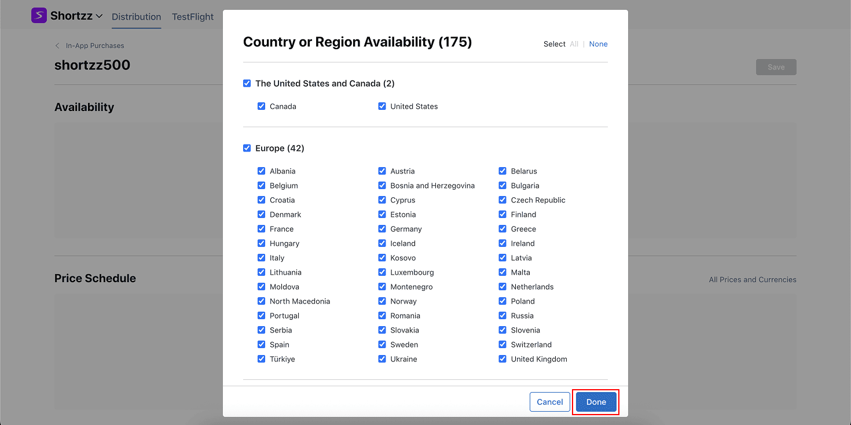851x425 pixels.
Task: Click the Save button
Action: pos(776,67)
